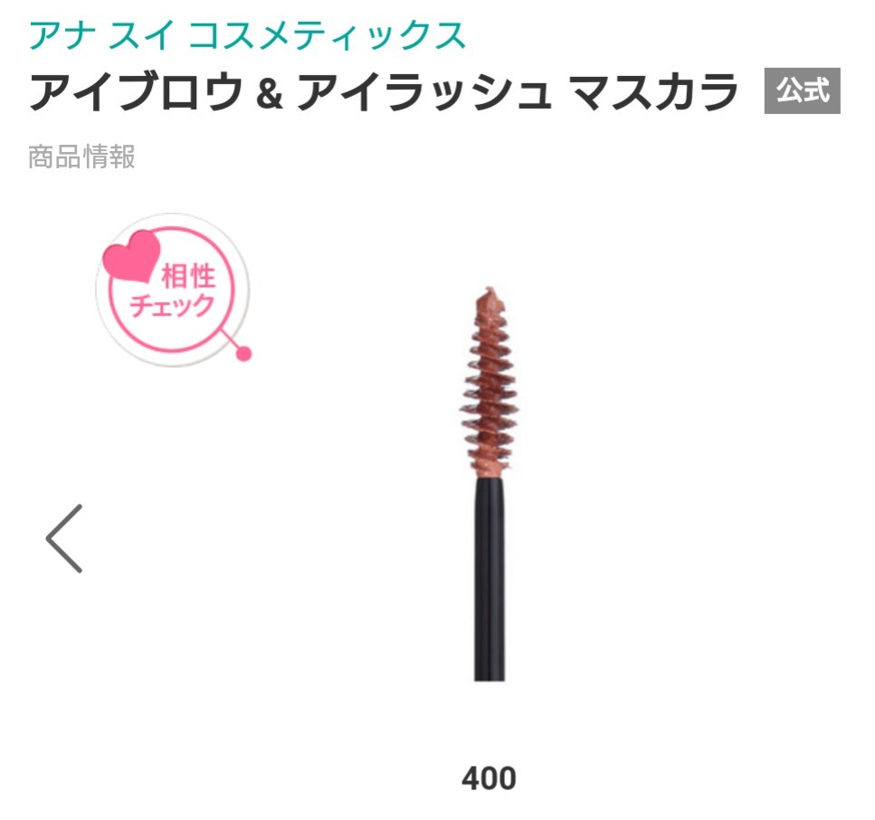Click the アイブロウ & アイラッシュ マスカラ title
Image resolution: width=875 pixels, height=820 pixels.
pos(384,91)
